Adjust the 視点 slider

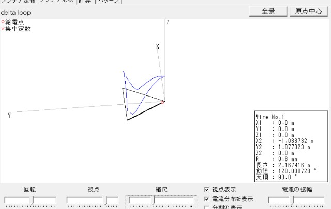pyautogui.click(x=106, y=200)
